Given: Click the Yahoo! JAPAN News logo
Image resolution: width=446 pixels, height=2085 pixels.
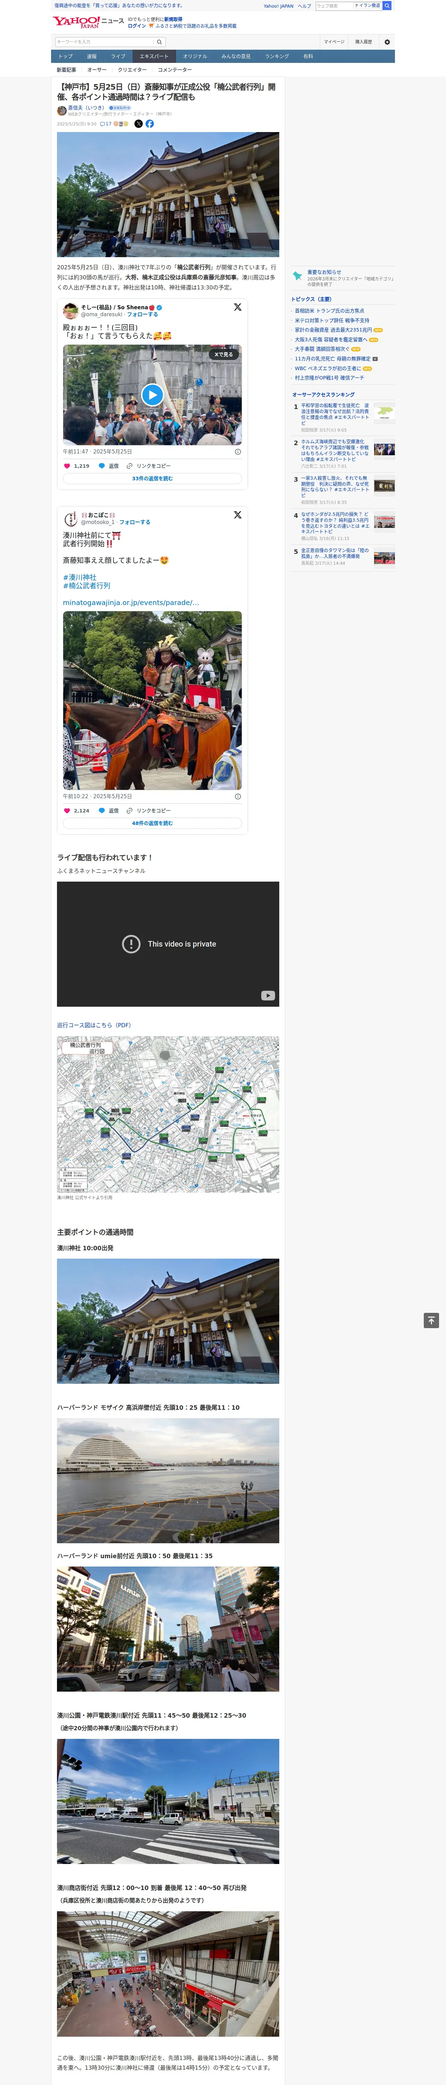Looking at the screenshot, I should 88,22.
